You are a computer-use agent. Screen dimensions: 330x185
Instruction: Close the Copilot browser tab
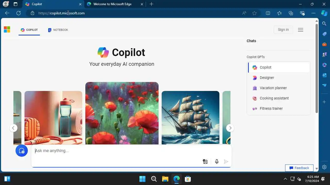pos(80,4)
